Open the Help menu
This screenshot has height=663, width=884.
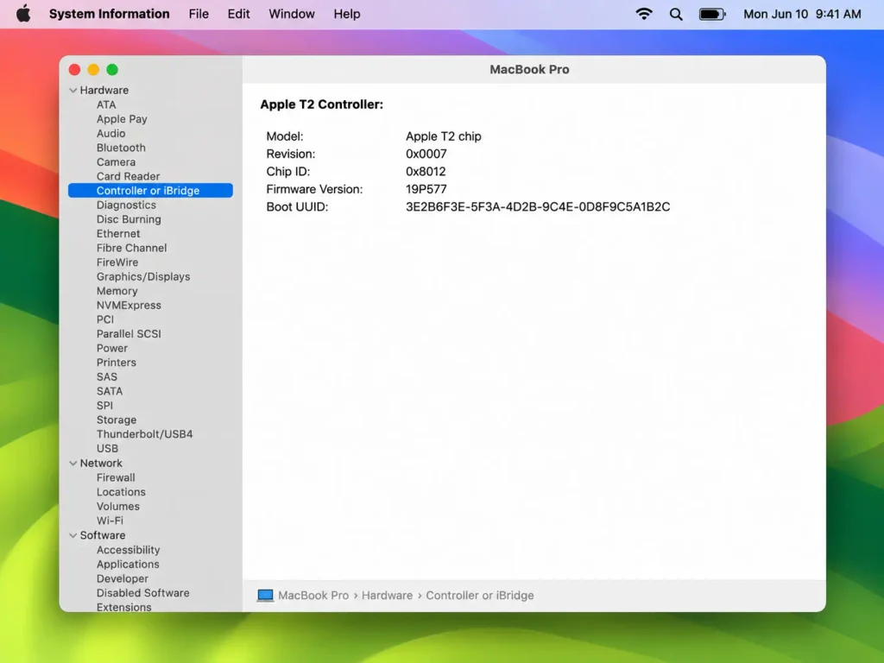pyautogui.click(x=347, y=14)
